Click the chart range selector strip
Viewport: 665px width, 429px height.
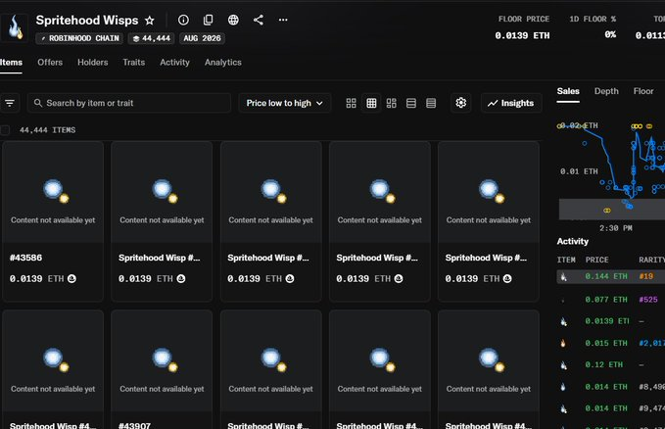point(611,210)
